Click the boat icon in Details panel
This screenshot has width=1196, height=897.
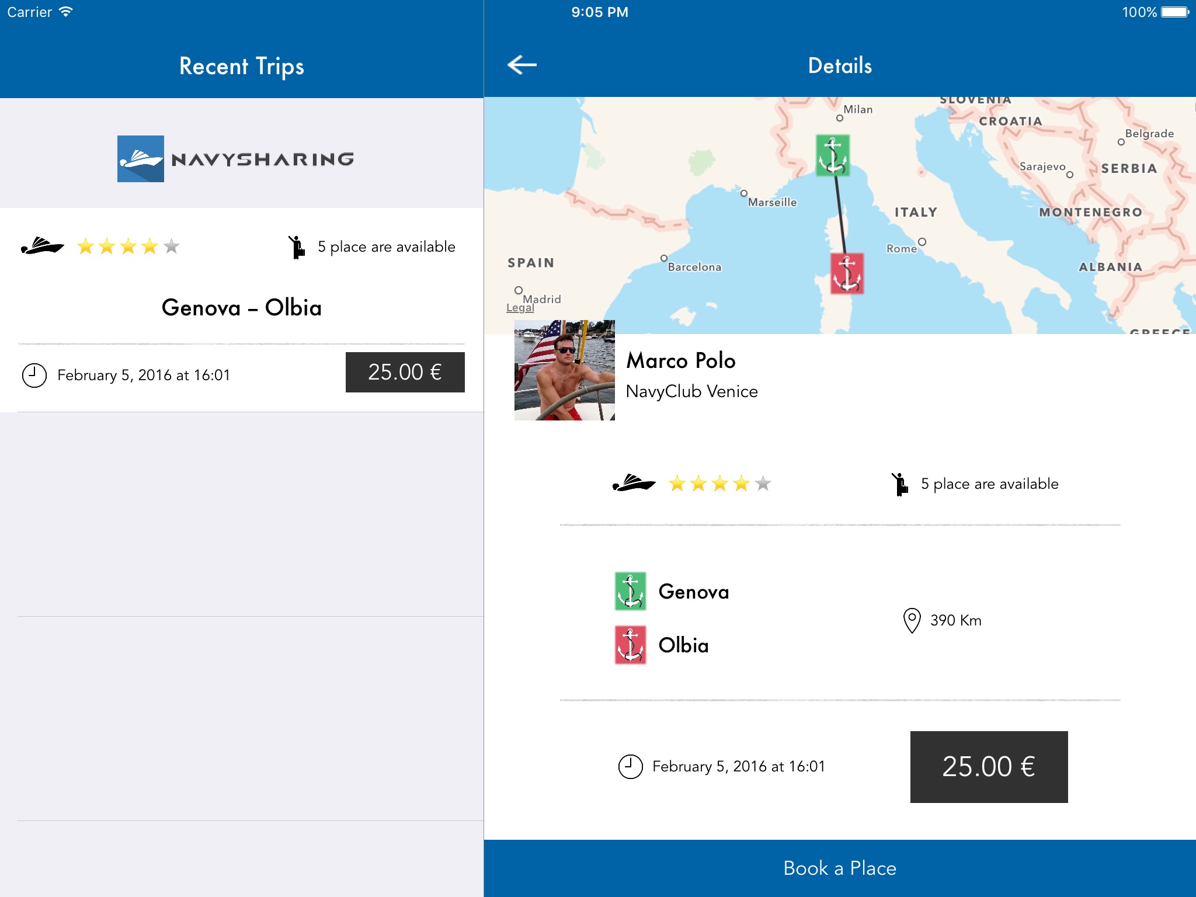pos(634,484)
